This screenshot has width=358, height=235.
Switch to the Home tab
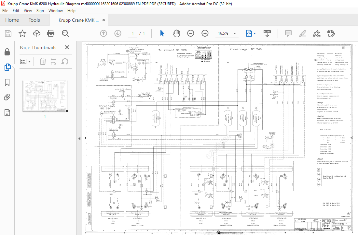pyautogui.click(x=12, y=20)
